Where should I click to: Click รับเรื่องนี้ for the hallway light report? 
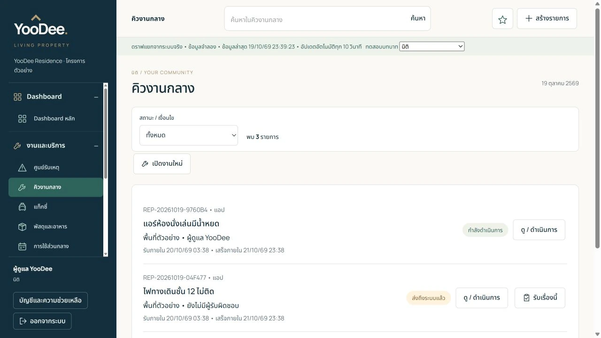(x=539, y=298)
